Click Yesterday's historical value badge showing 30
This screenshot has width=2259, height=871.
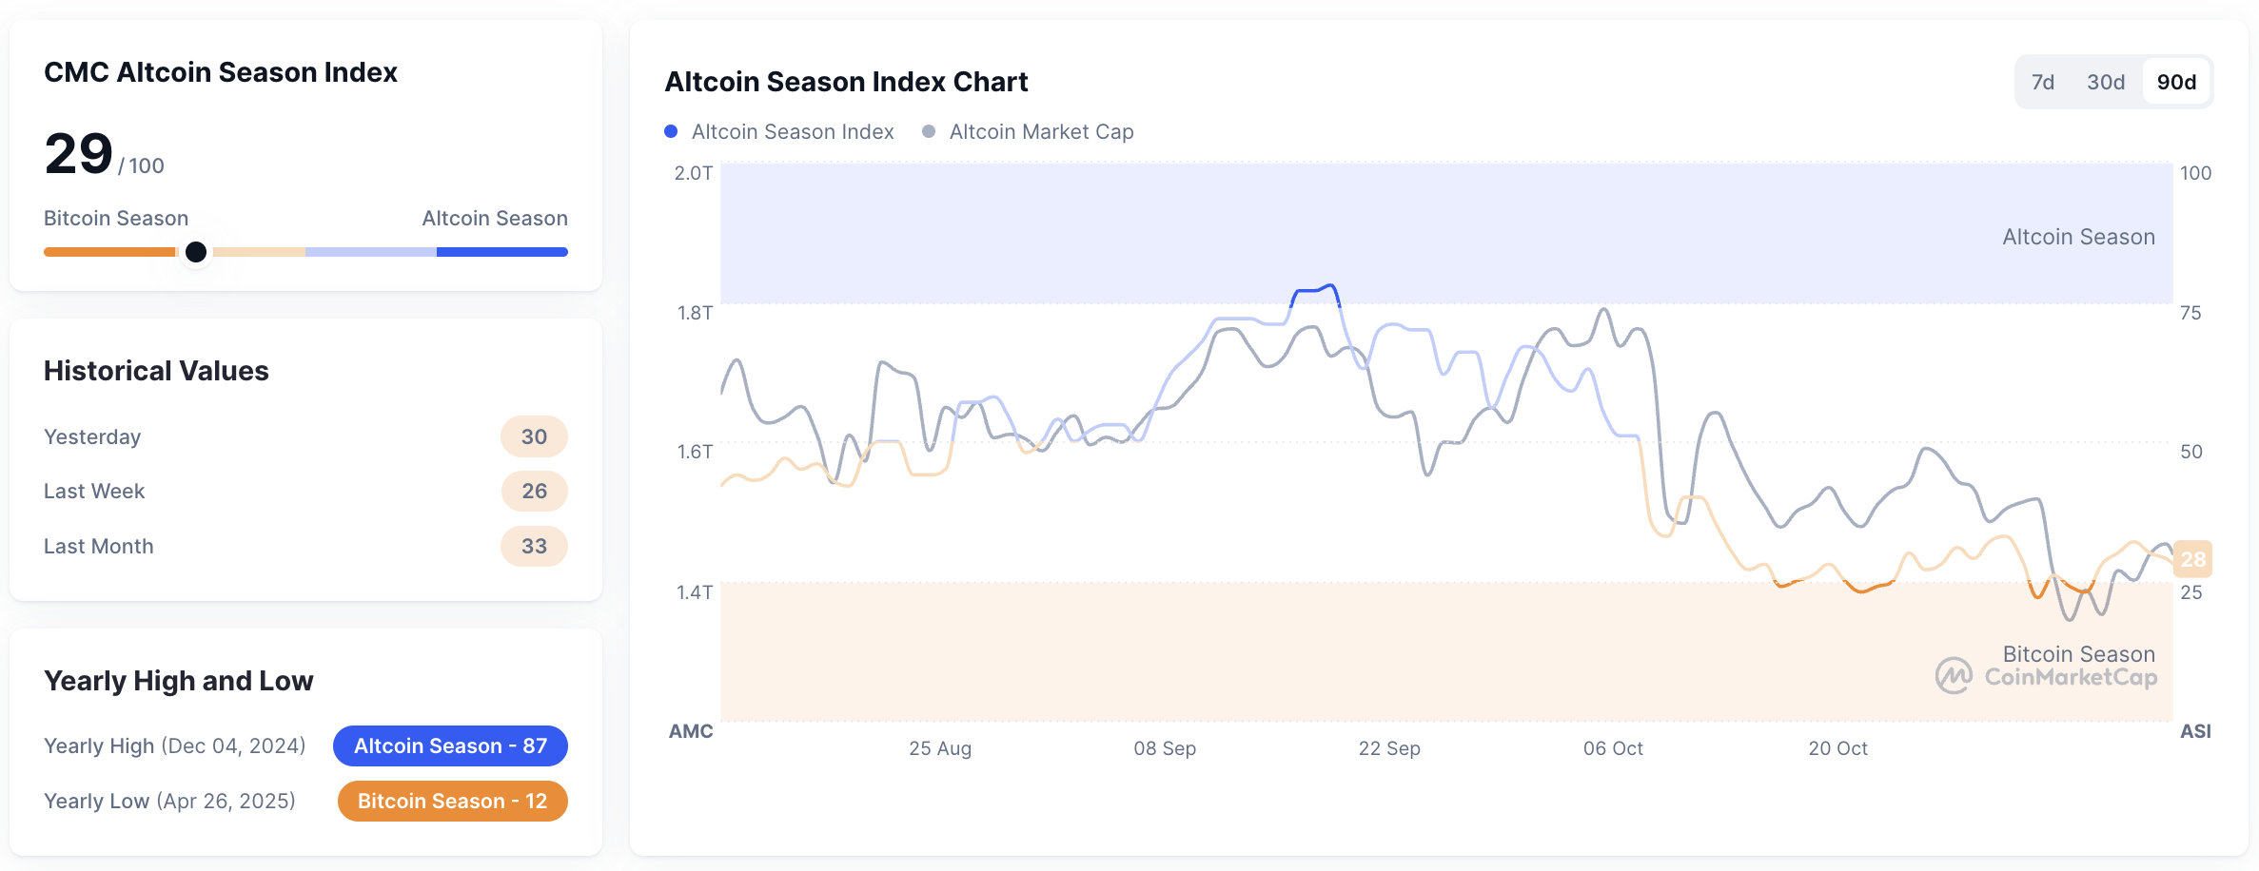[x=534, y=436]
